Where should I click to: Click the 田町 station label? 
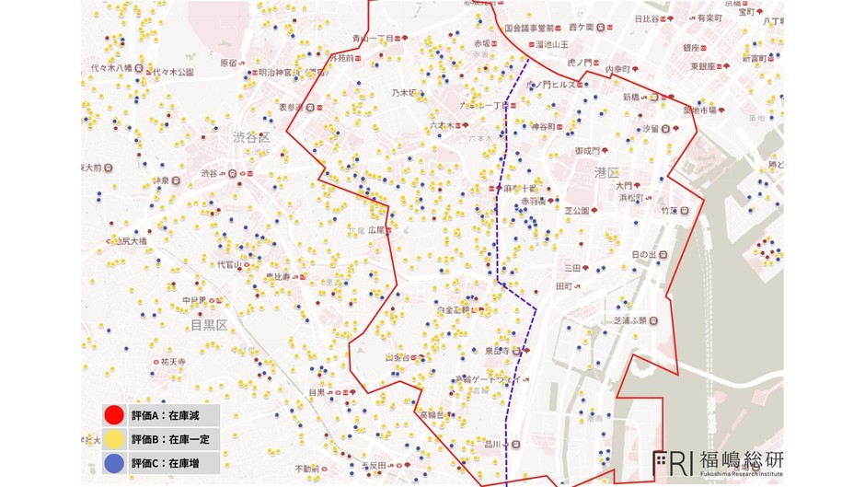564,286
